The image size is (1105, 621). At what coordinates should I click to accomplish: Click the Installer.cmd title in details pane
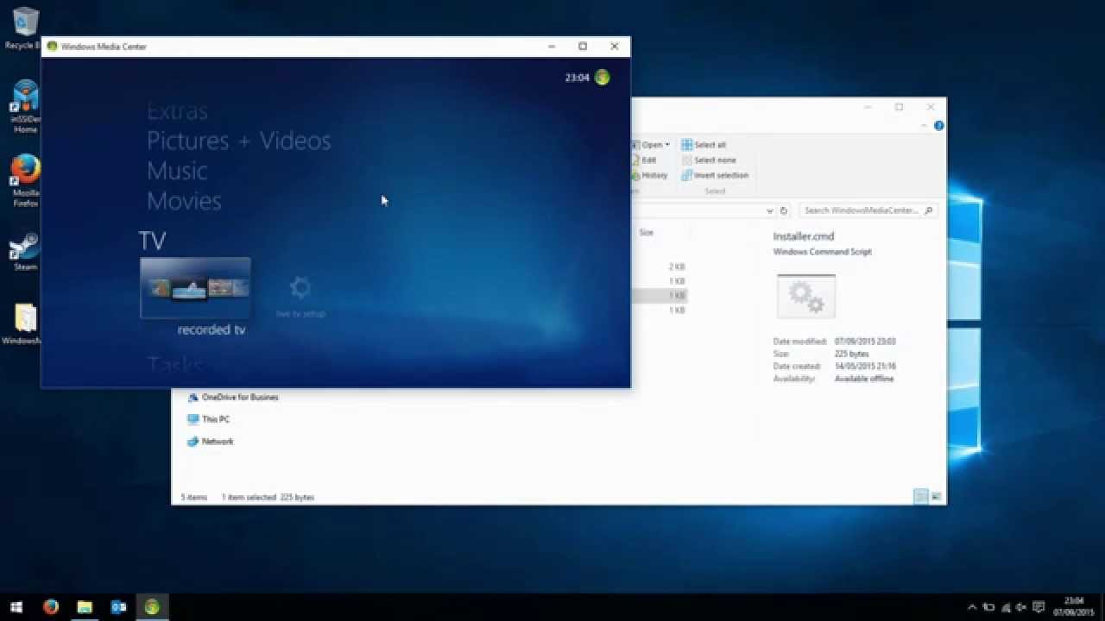[x=804, y=236]
